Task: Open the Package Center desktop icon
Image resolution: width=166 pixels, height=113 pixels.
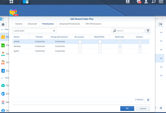Action: click(x=13, y=13)
